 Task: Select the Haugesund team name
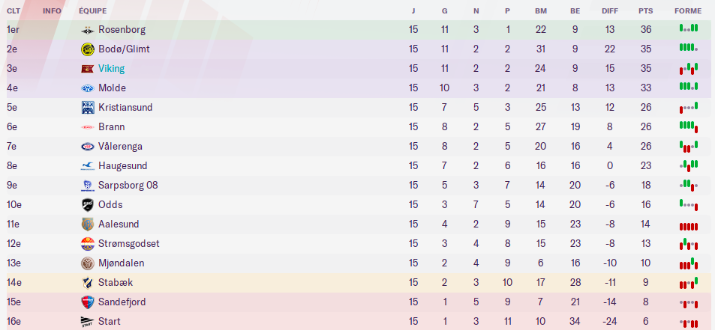(122, 166)
